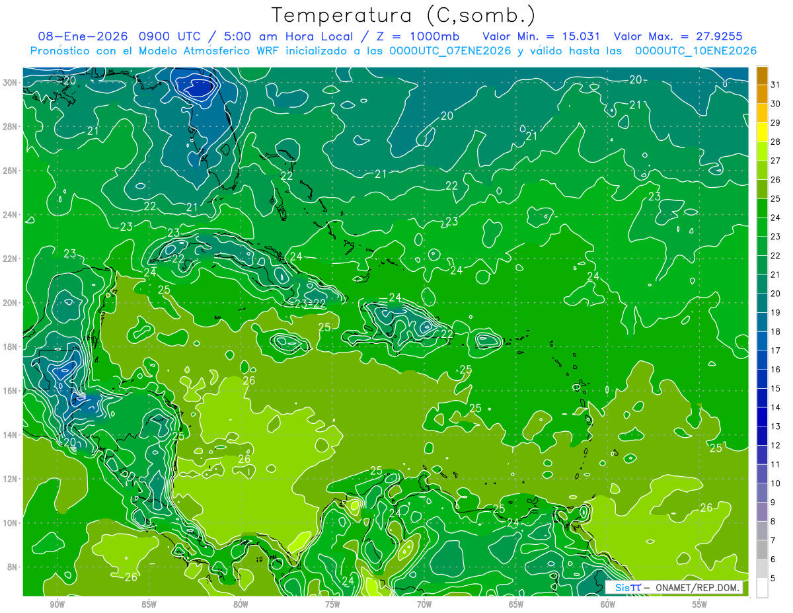793x613 pixels.
Task: Select initialization time "0000UTC_07ENE2026"
Action: (x=450, y=51)
